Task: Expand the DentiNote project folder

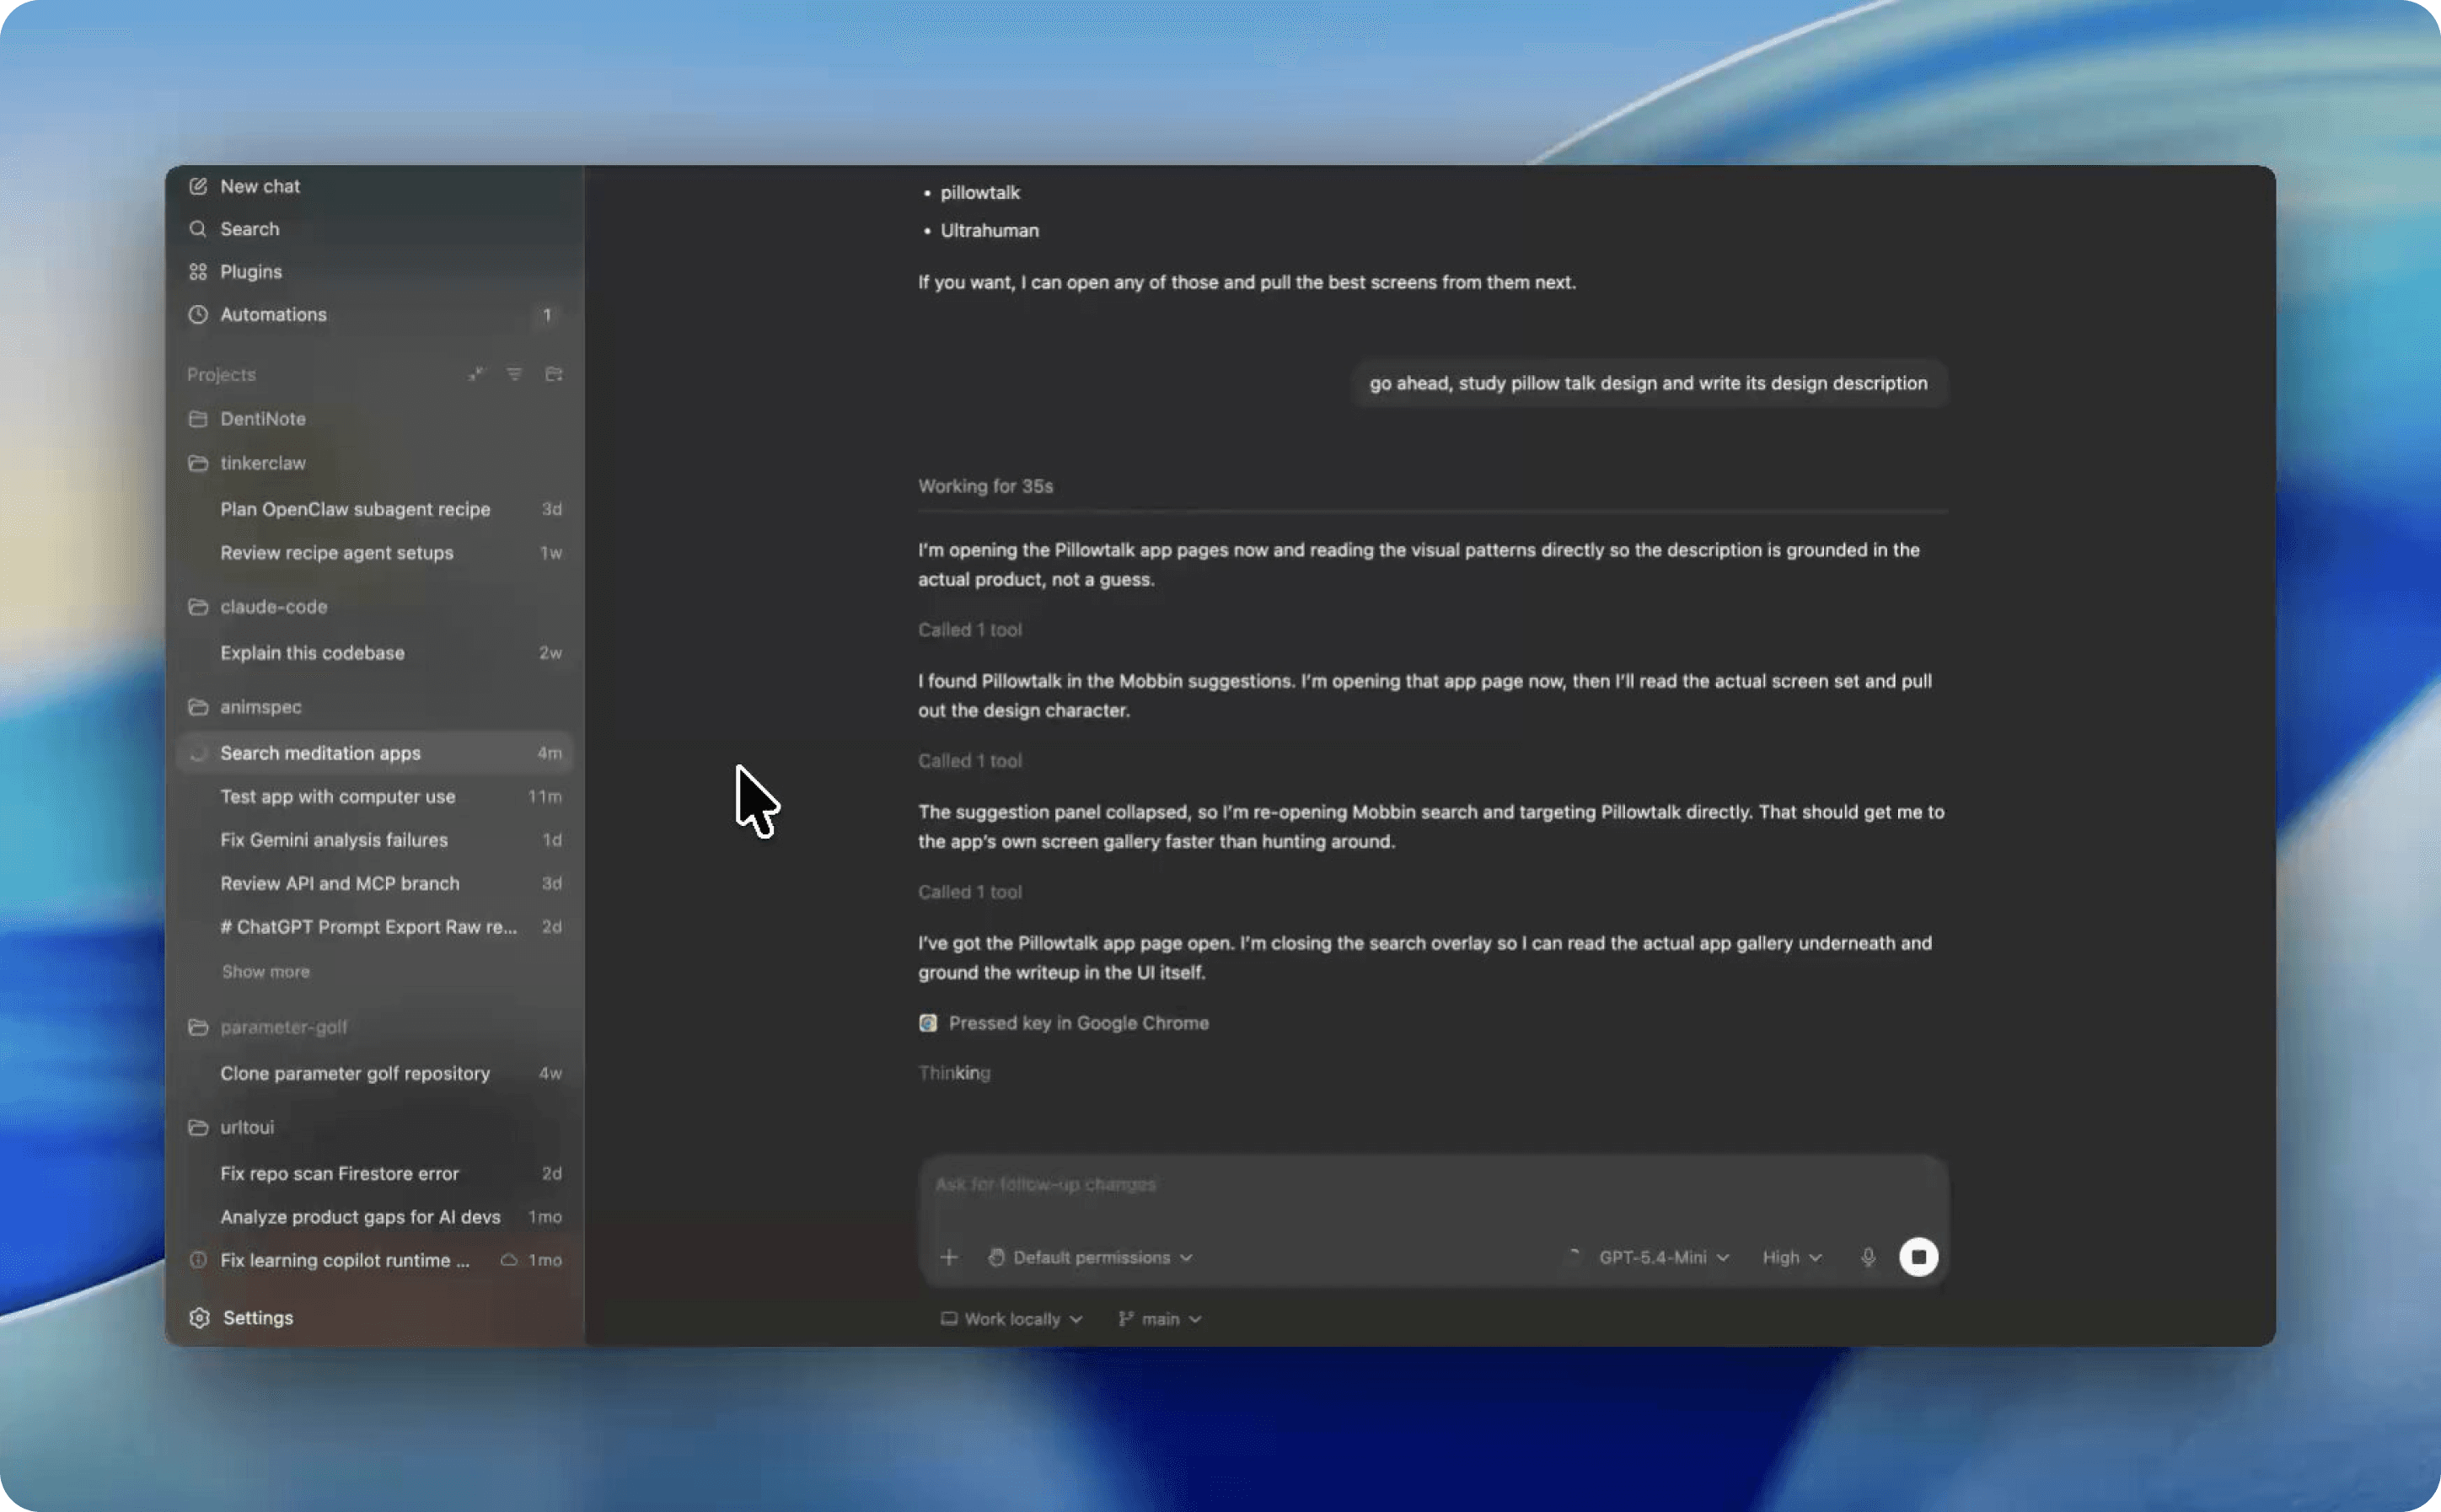Action: 262,419
